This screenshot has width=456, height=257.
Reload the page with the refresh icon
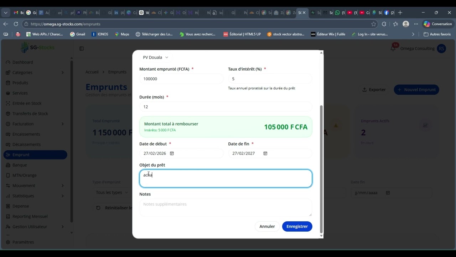(16, 24)
